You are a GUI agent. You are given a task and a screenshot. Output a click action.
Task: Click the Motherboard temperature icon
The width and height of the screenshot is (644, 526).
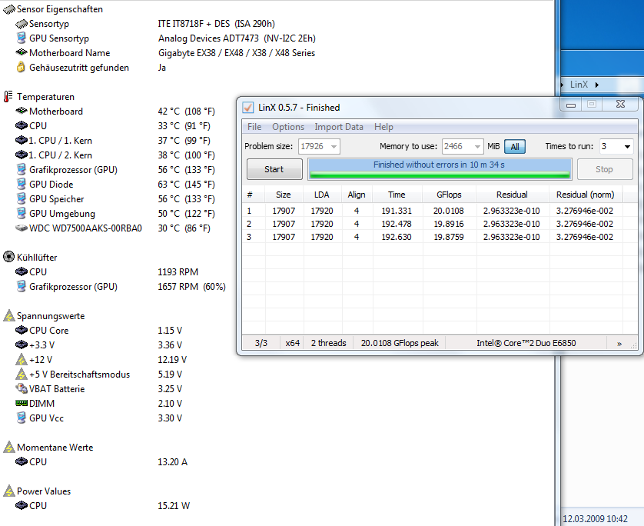pos(22,111)
